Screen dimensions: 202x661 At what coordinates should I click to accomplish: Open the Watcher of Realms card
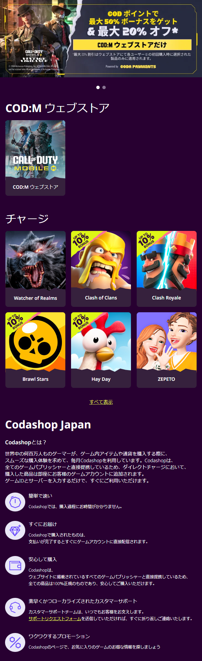click(35, 269)
